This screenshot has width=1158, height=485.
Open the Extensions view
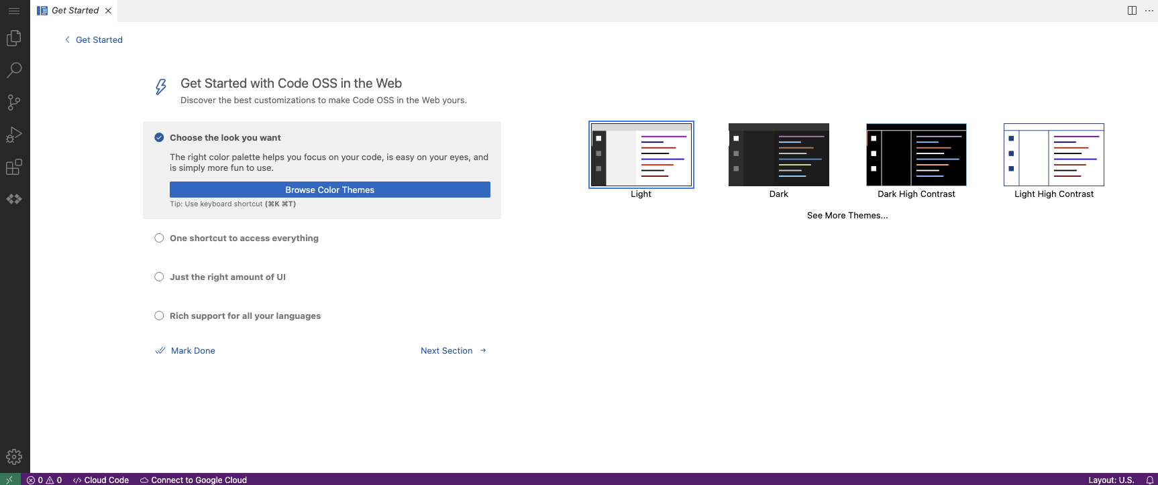[x=14, y=167]
